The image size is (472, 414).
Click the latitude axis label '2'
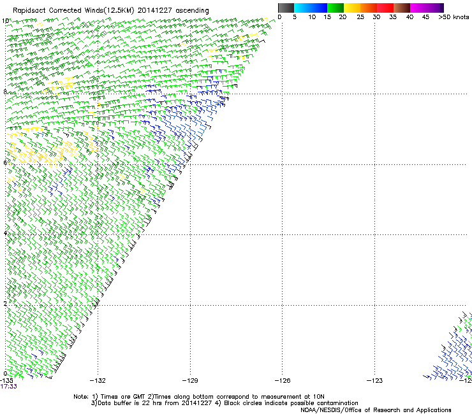tap(5, 304)
